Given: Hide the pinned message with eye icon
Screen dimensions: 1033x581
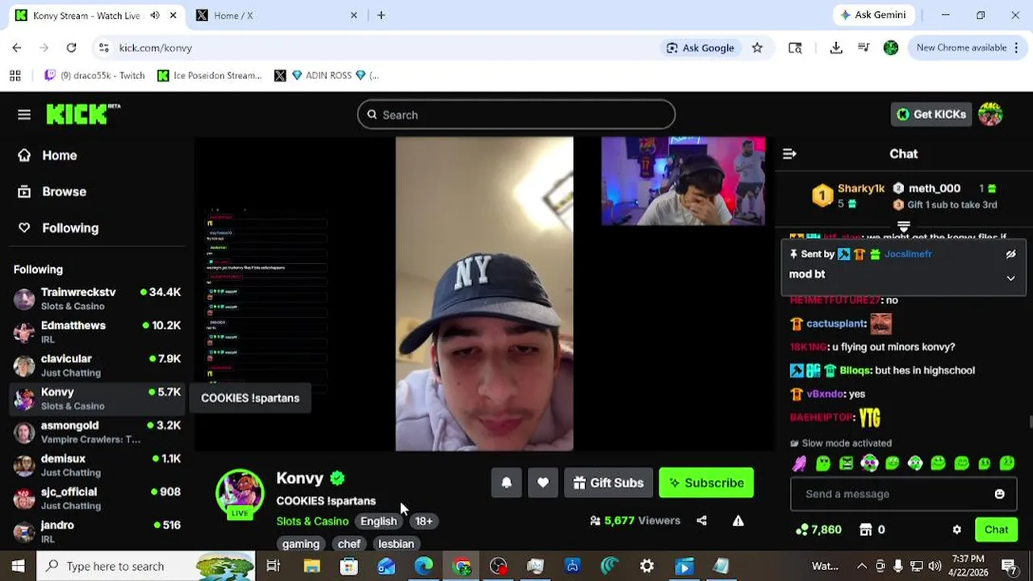Looking at the screenshot, I should [1010, 254].
